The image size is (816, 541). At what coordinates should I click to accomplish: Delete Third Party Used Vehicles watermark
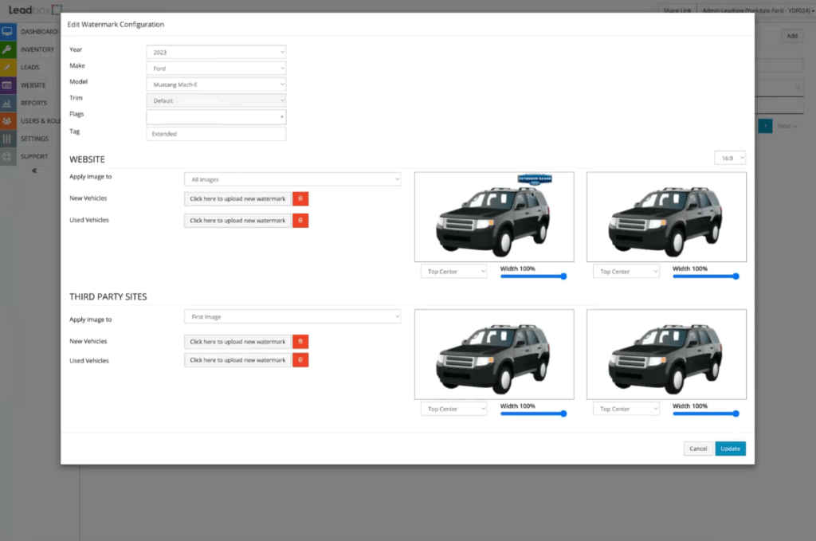[x=300, y=360]
